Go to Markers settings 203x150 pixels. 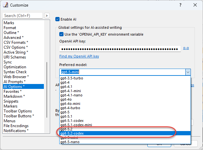(24, 106)
